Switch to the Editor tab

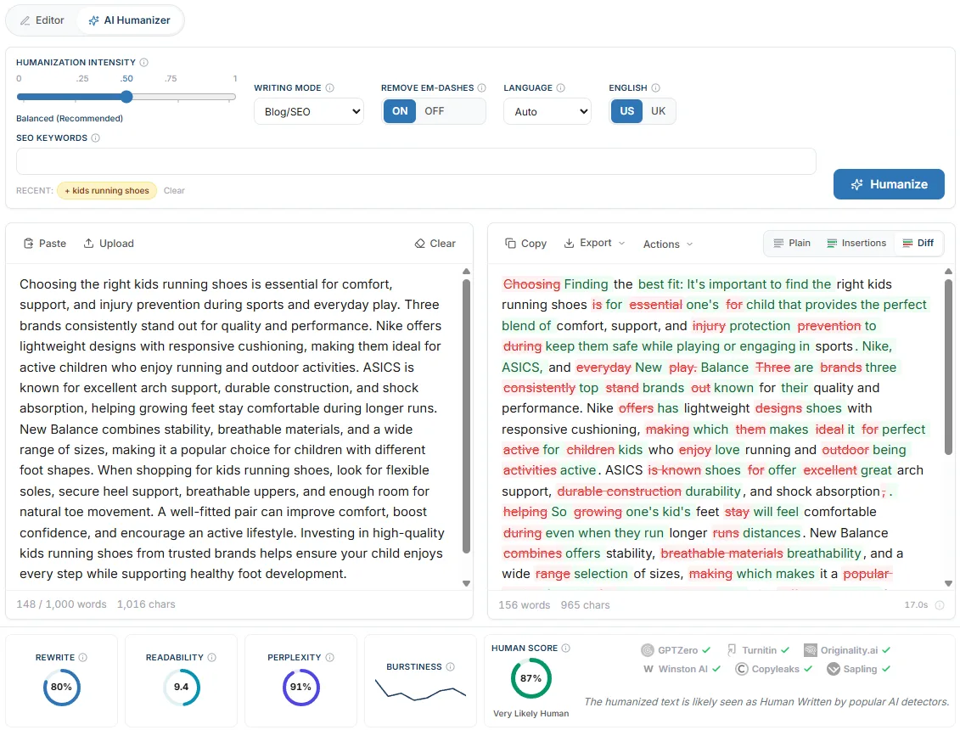coord(42,20)
